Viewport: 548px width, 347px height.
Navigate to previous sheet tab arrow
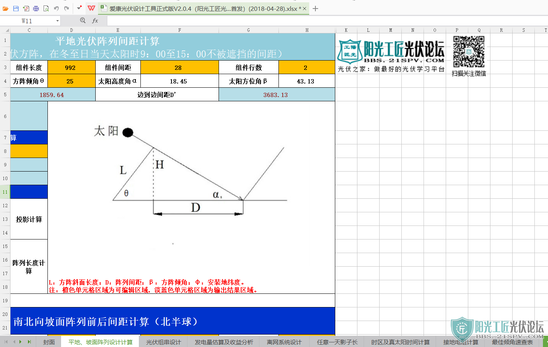point(14,342)
